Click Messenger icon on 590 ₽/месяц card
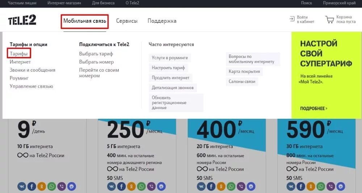The height and width of the screenshot is (193, 362). tap(341, 186)
